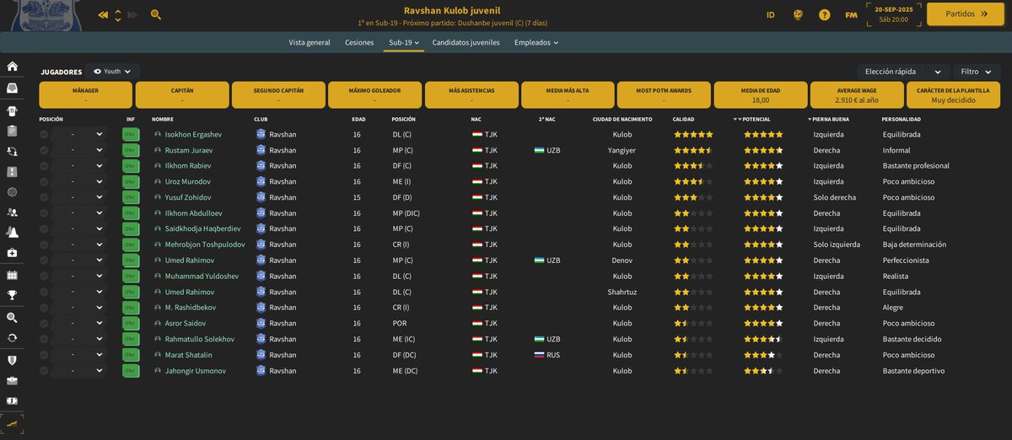Image resolution: width=1012 pixels, height=440 pixels.
Task: Click the date 20-SEP-2025 display
Action: 895,8
